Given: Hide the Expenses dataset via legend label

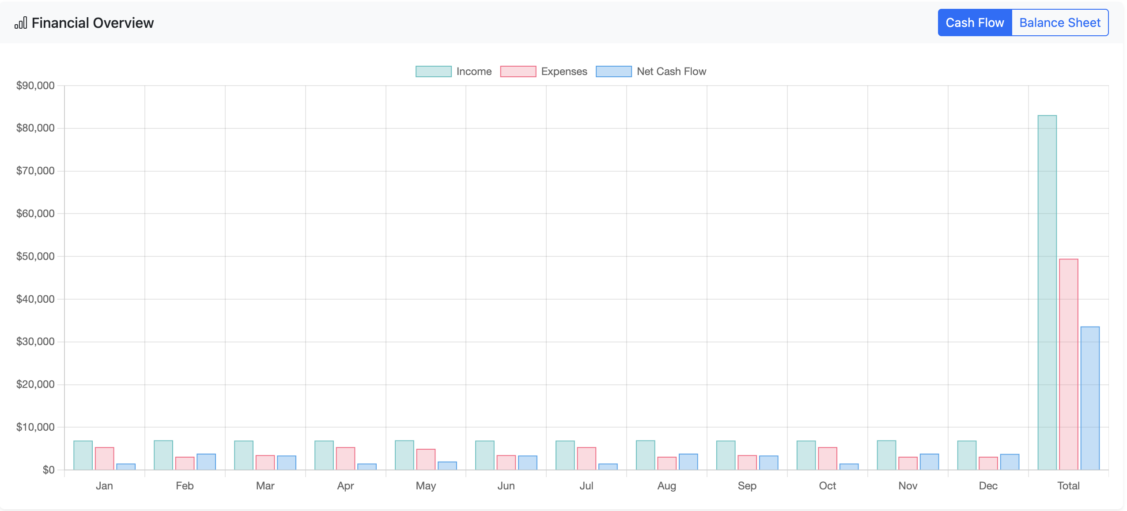Looking at the screenshot, I should (x=564, y=71).
